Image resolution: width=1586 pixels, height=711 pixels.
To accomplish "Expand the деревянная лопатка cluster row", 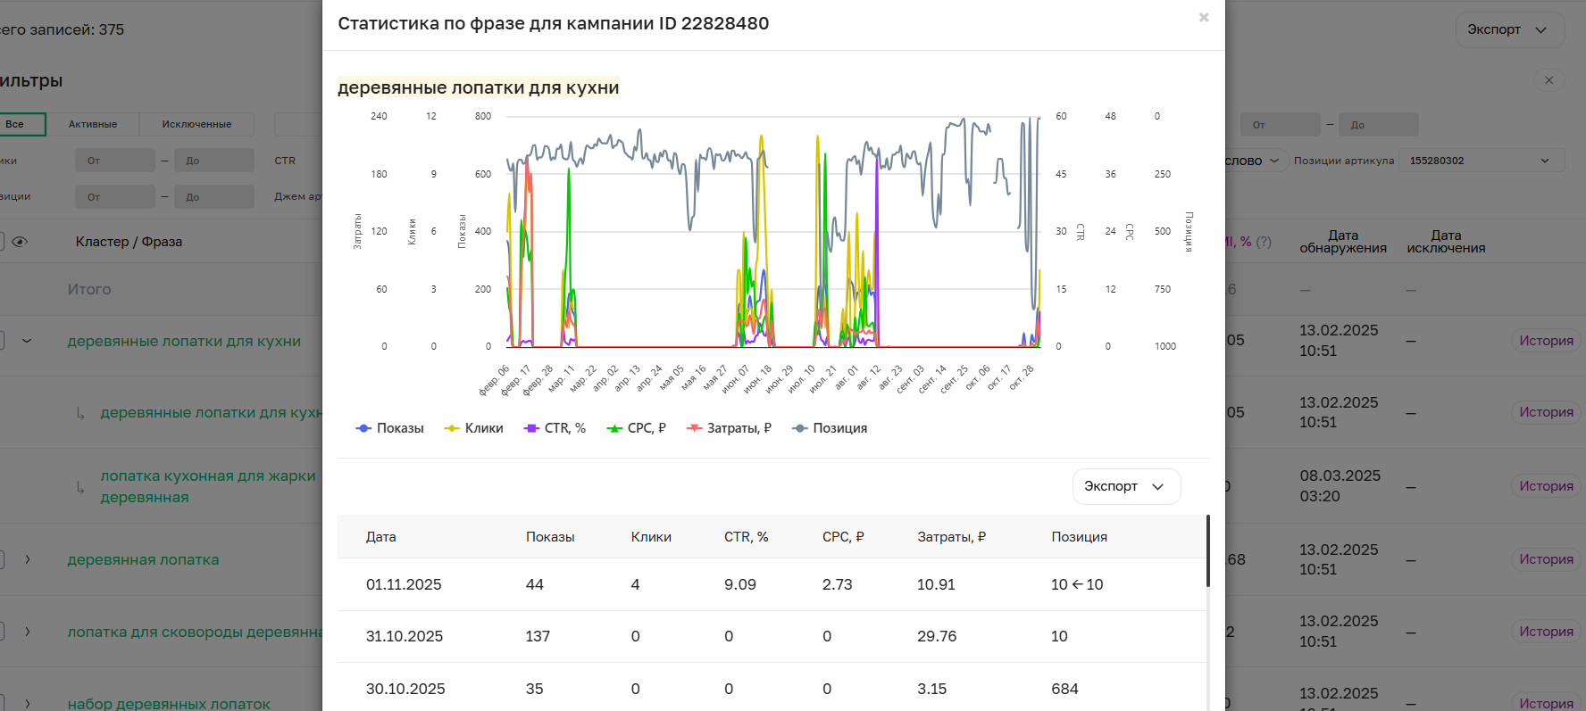I will click(x=28, y=559).
